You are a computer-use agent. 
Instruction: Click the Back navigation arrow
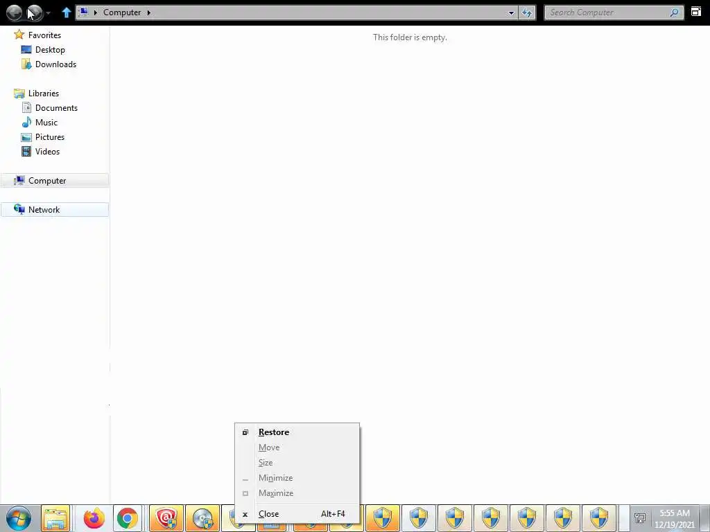[14, 12]
